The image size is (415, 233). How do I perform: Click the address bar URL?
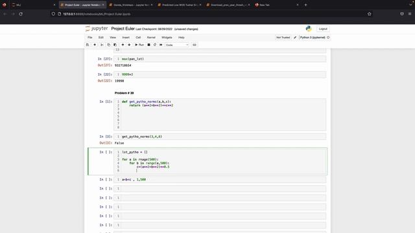click(97, 14)
